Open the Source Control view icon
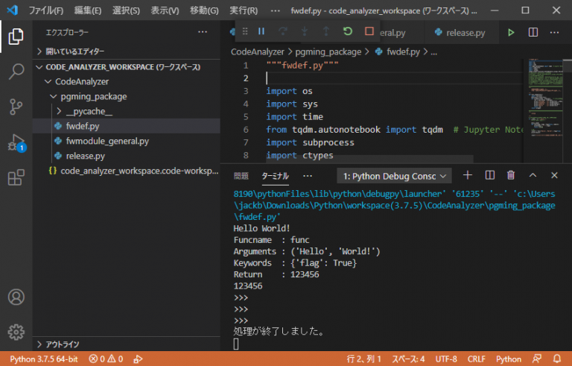Image resolution: width=572 pixels, height=366 pixels. point(16,107)
